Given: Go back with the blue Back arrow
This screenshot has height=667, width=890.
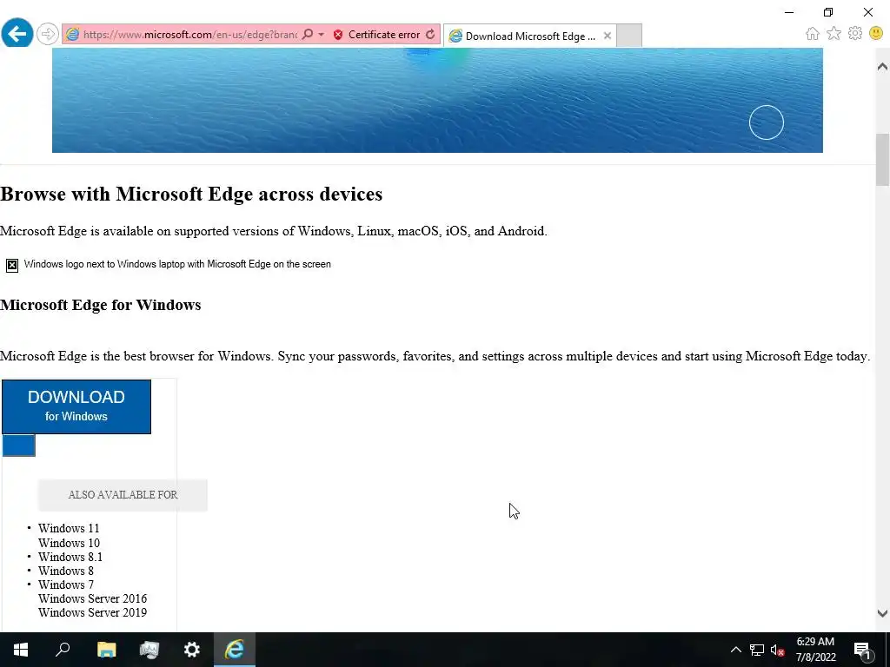Looking at the screenshot, I should coord(17,34).
